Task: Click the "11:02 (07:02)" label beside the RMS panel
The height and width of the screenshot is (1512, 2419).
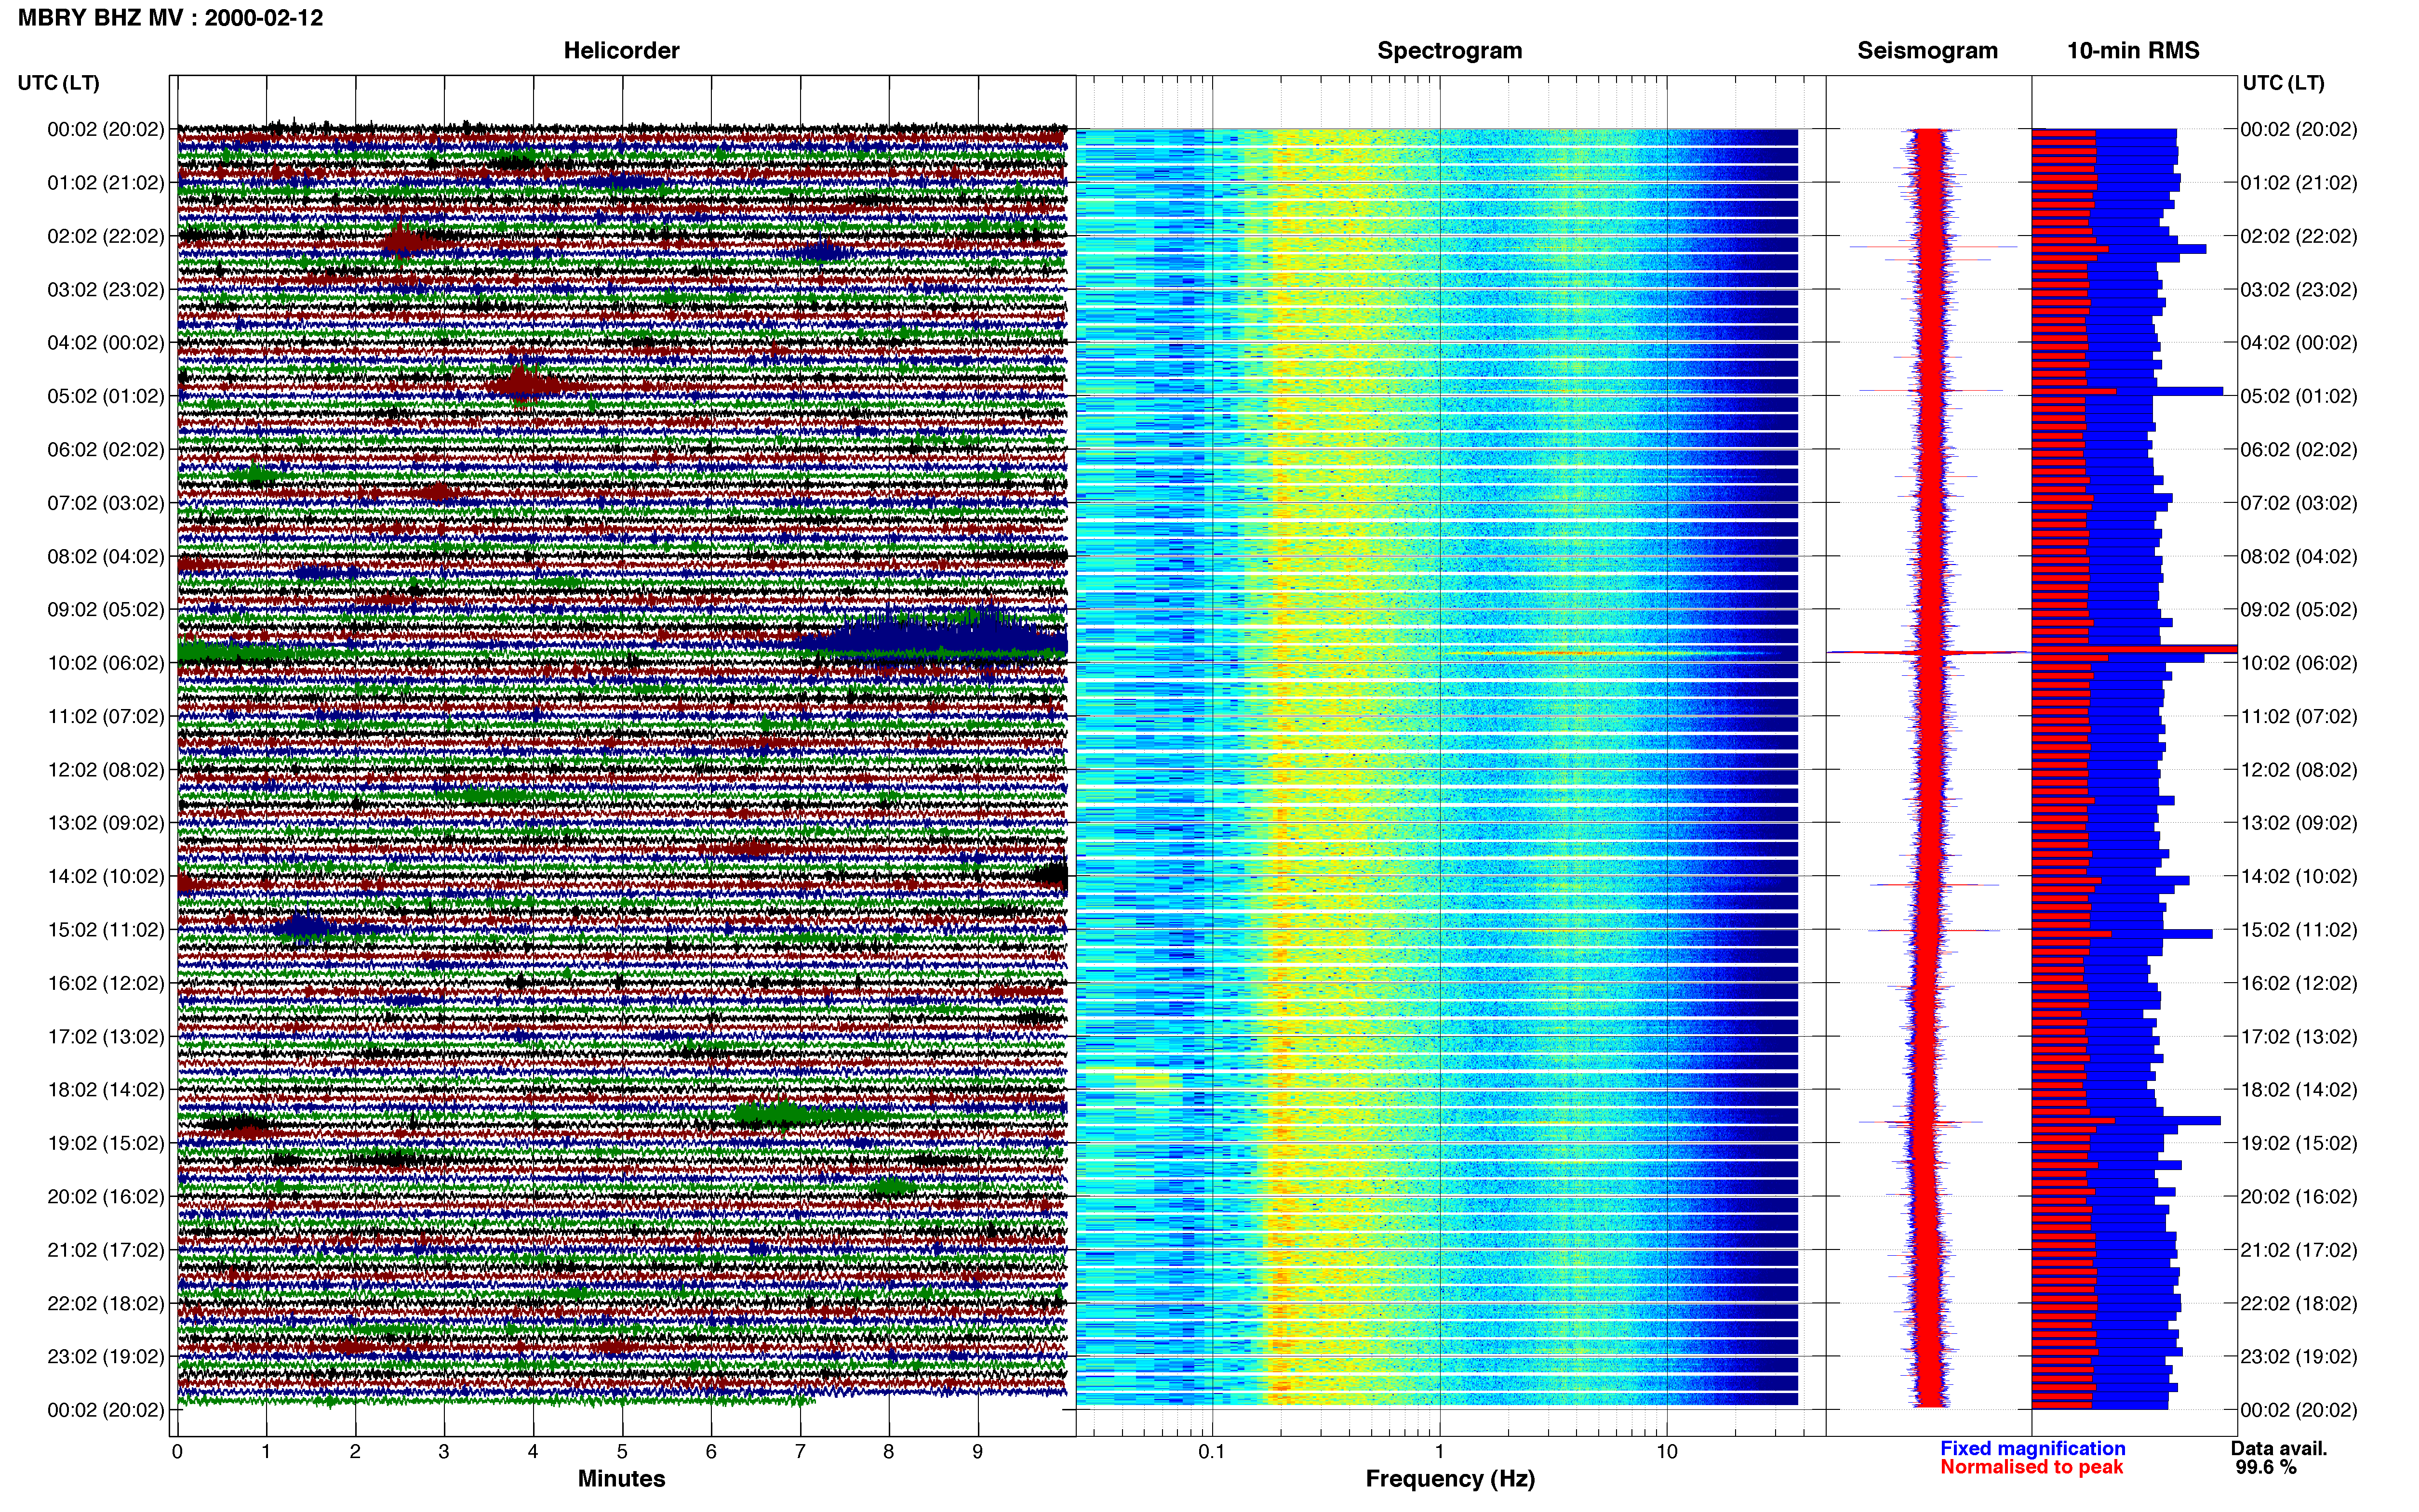Action: point(2299,717)
